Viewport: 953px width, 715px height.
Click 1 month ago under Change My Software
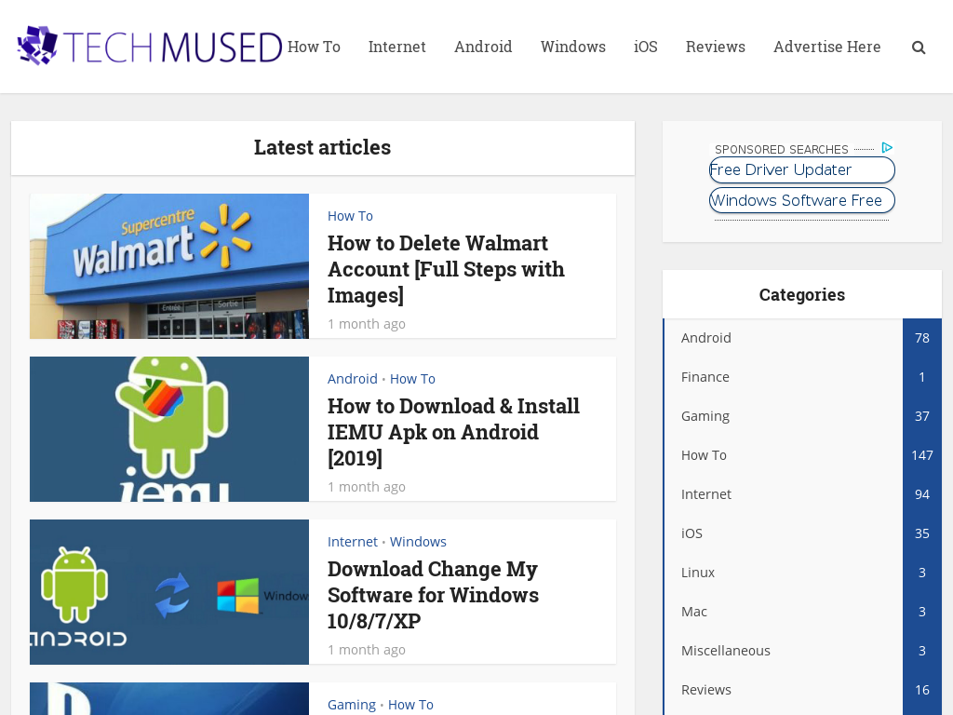coord(367,650)
